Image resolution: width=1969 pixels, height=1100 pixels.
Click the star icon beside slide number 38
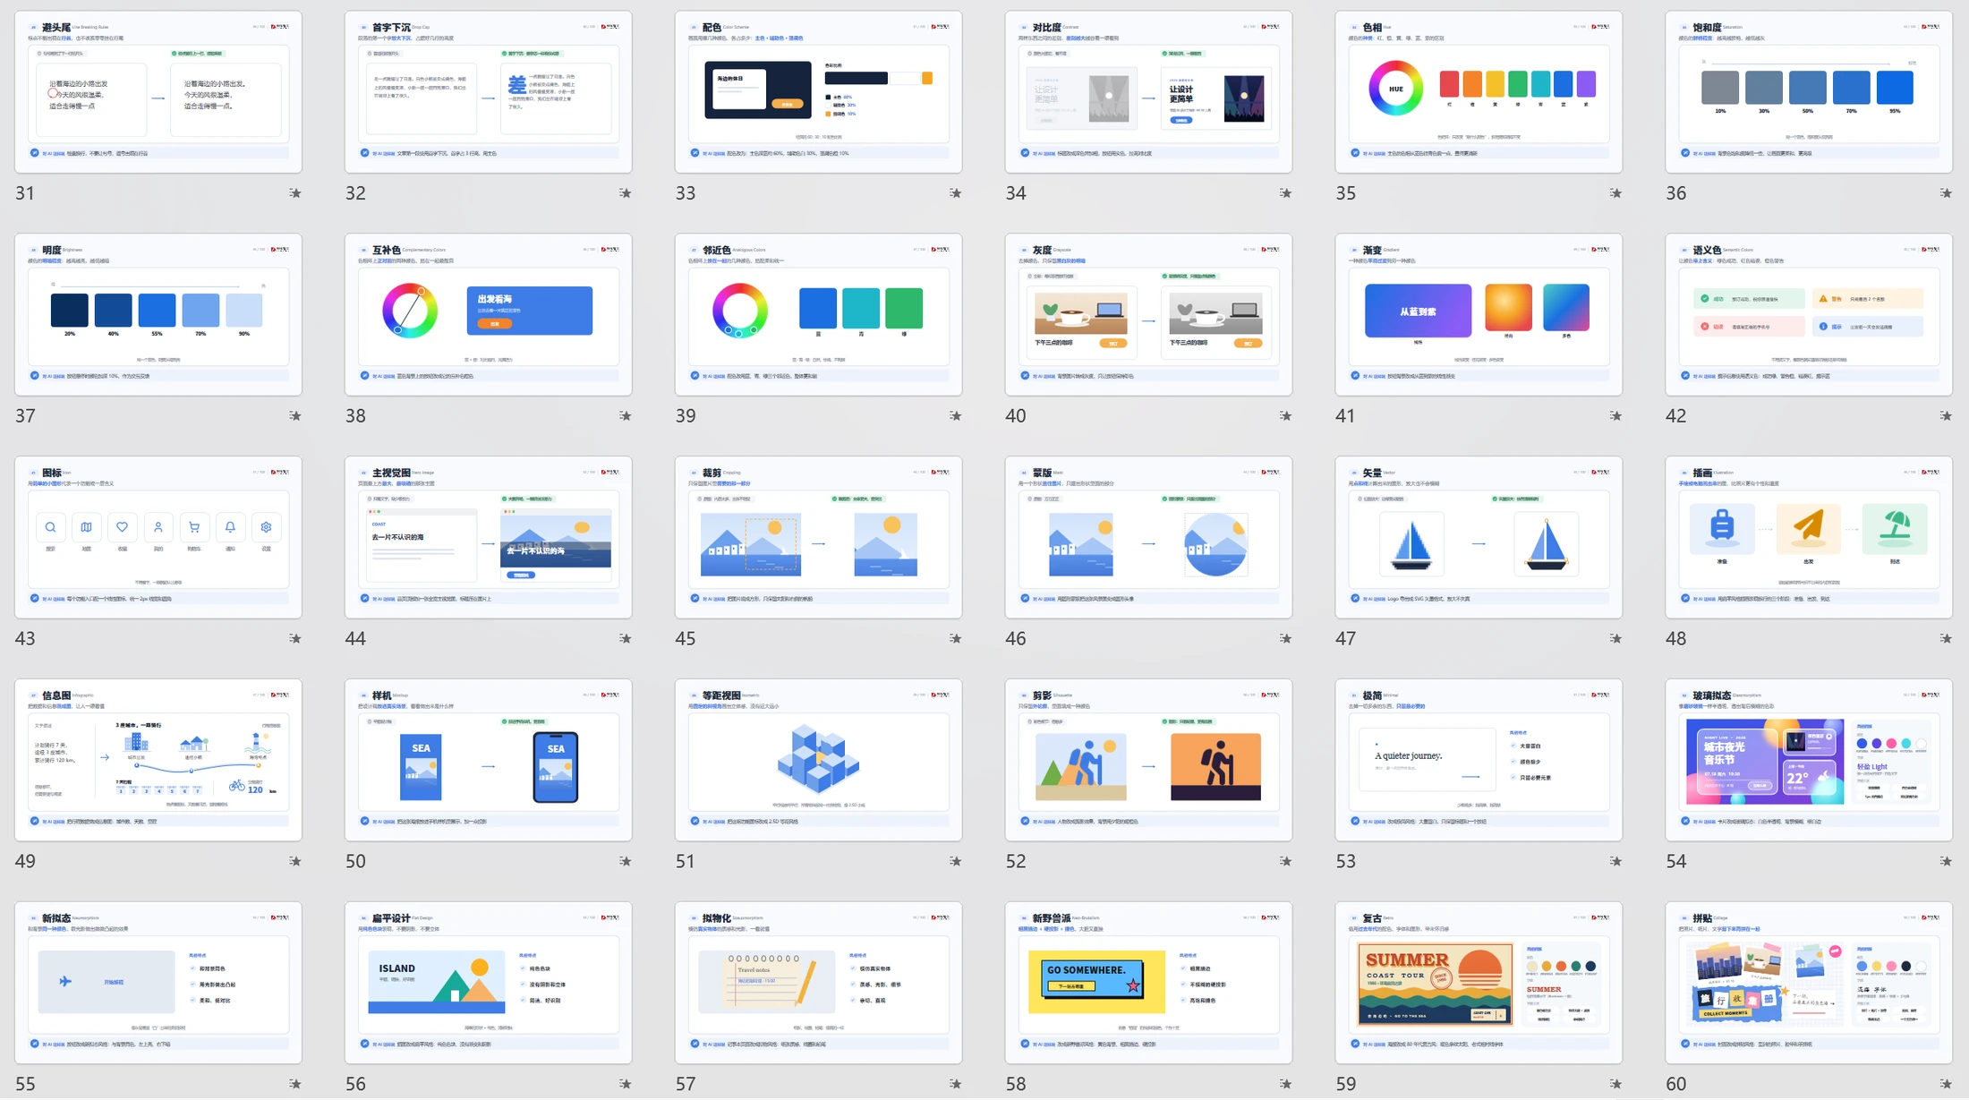pyautogui.click(x=626, y=416)
